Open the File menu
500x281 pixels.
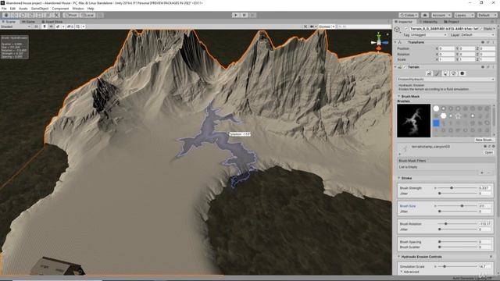(x=4, y=9)
